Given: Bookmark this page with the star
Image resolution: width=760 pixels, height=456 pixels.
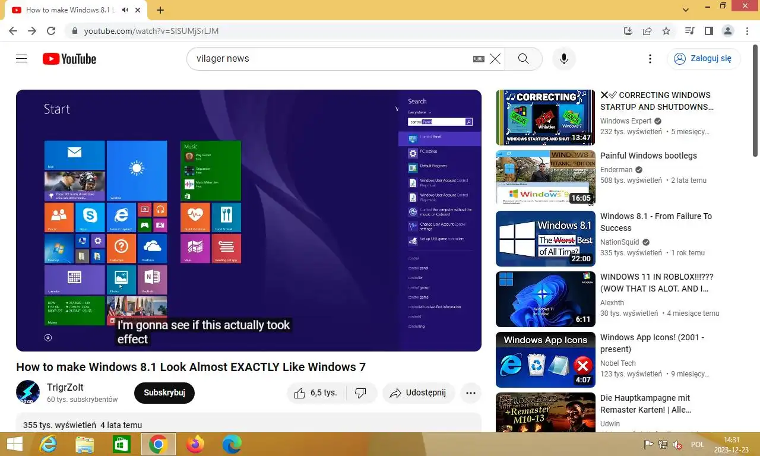Looking at the screenshot, I should coord(666,31).
